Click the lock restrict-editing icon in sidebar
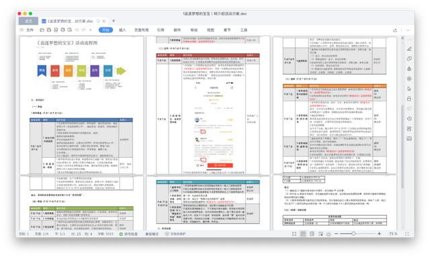This screenshot has width=430, height=258. pos(409,99)
